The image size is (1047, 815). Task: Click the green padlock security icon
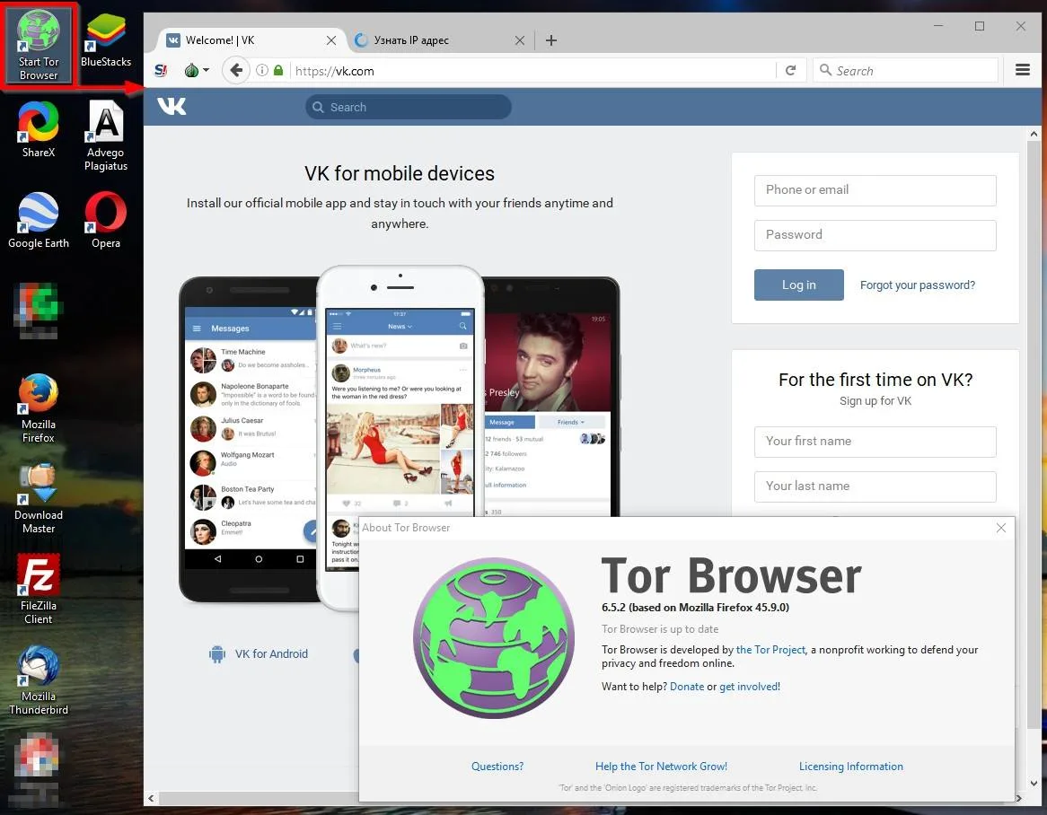tap(278, 70)
